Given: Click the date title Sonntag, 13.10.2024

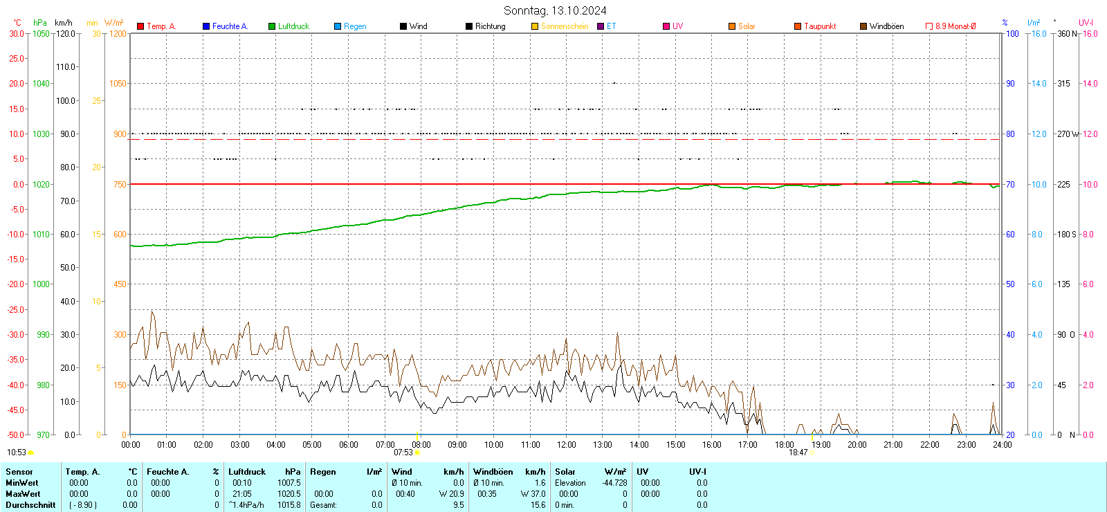Looking at the screenshot, I should 555,10.
